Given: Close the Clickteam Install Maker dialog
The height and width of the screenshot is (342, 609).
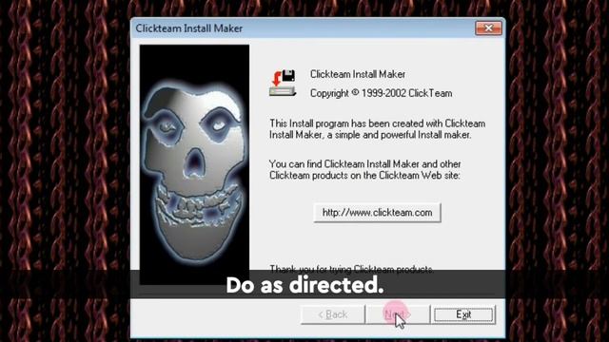Looking at the screenshot, I should tap(488, 28).
